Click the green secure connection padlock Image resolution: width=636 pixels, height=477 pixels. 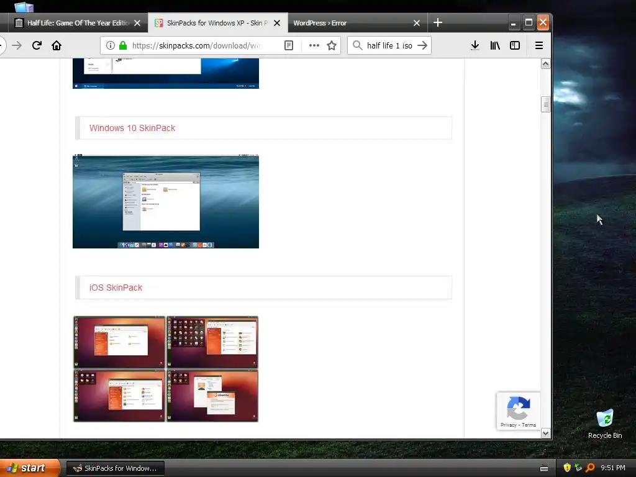click(123, 45)
